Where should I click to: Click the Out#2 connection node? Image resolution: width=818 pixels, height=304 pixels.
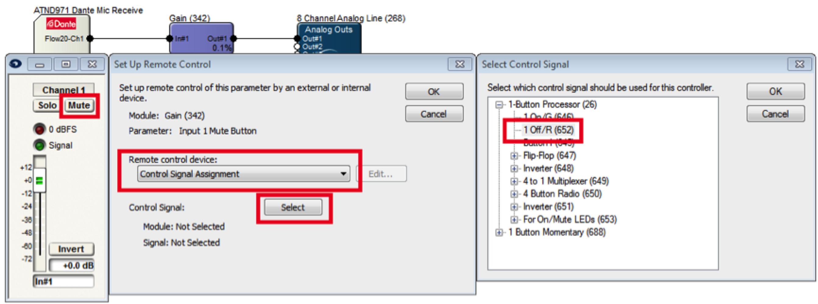[297, 47]
